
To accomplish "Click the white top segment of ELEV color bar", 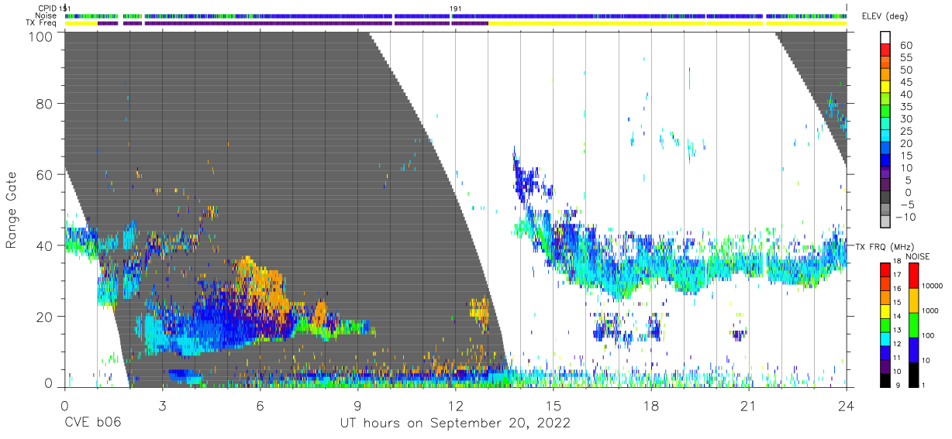I will (x=885, y=39).
